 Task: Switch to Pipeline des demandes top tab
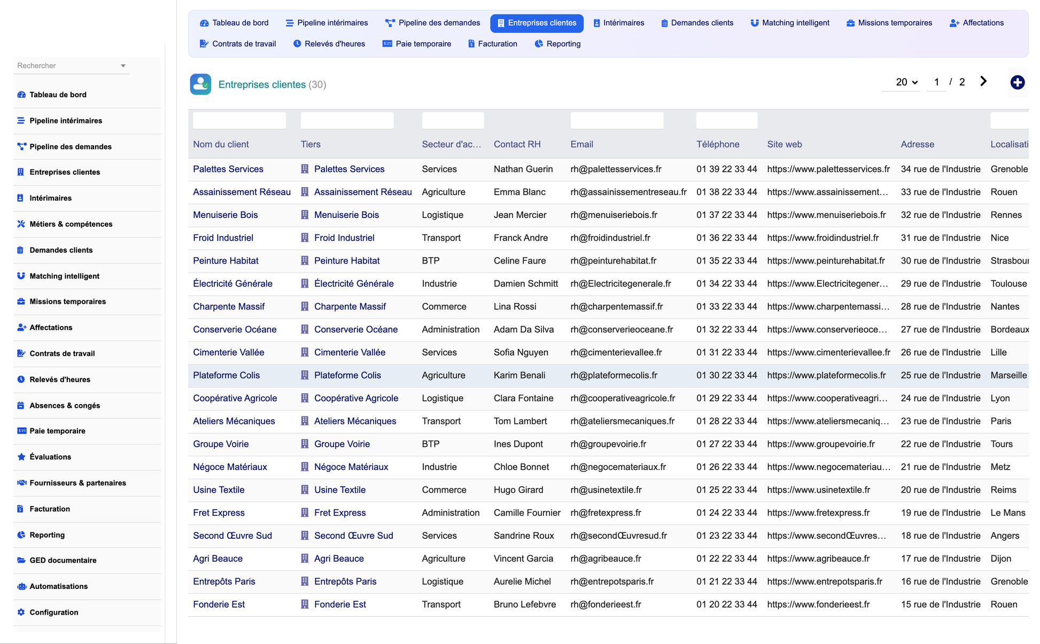click(433, 23)
